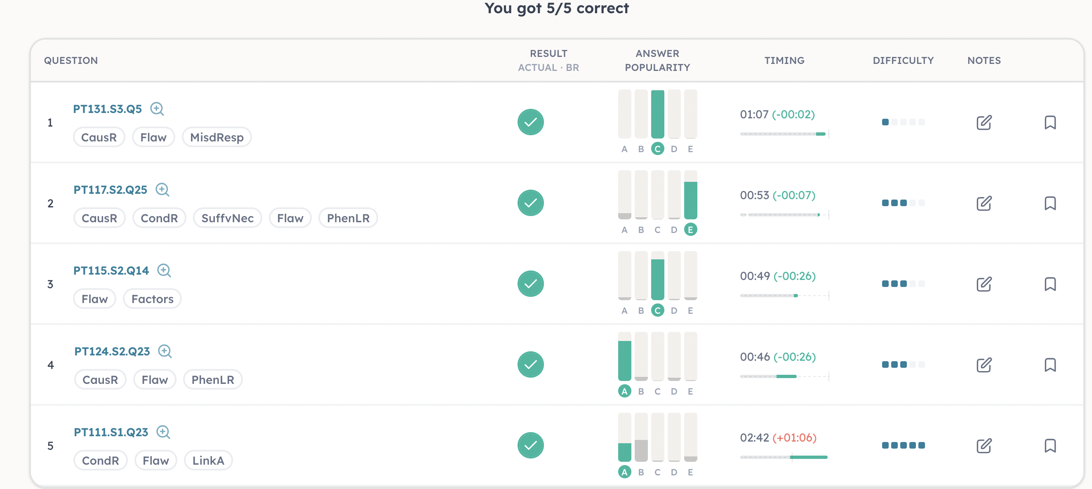Open note editor for question 3
1092x489 pixels.
point(984,284)
